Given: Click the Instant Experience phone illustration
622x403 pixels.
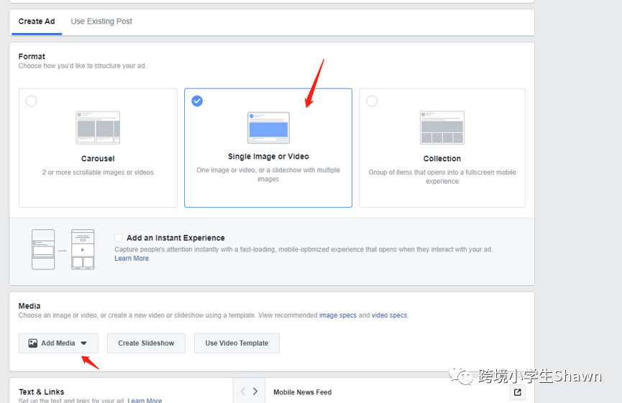Looking at the screenshot, I should click(x=63, y=250).
